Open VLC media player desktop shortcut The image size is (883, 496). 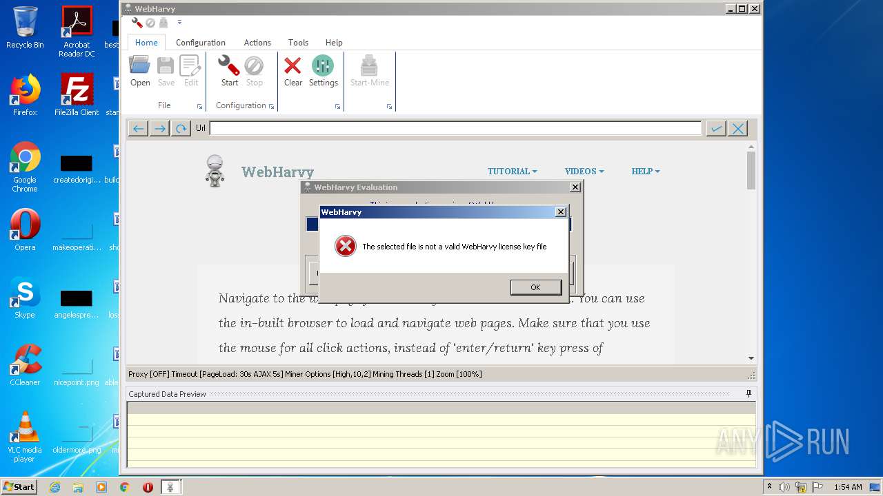point(25,437)
